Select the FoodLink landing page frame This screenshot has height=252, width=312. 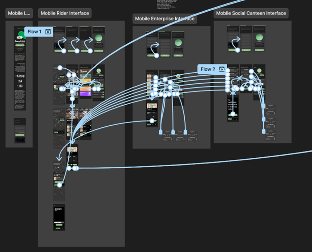pyautogui.click(x=20, y=68)
